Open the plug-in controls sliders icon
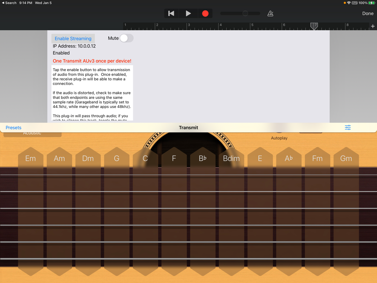The width and height of the screenshot is (377, 283). pos(348,128)
